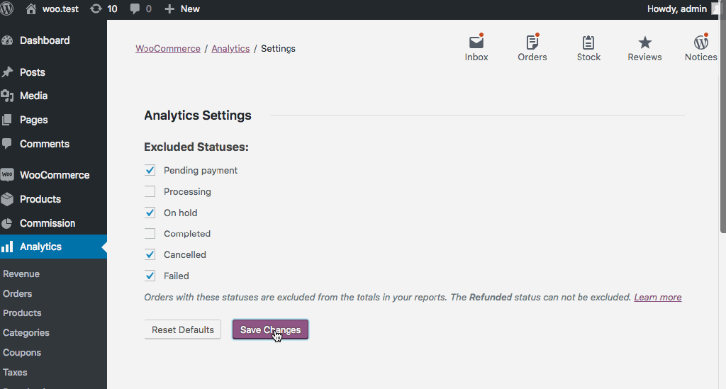This screenshot has width=726, height=389.
Task: Uncheck the Pending payment status
Action: 150,170
